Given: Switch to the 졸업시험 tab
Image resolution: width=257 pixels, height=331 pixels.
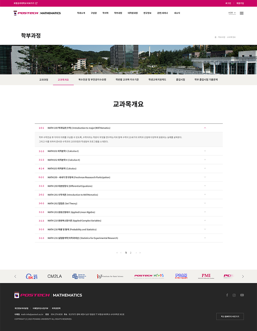Looking at the screenshot, I should pos(180,80).
